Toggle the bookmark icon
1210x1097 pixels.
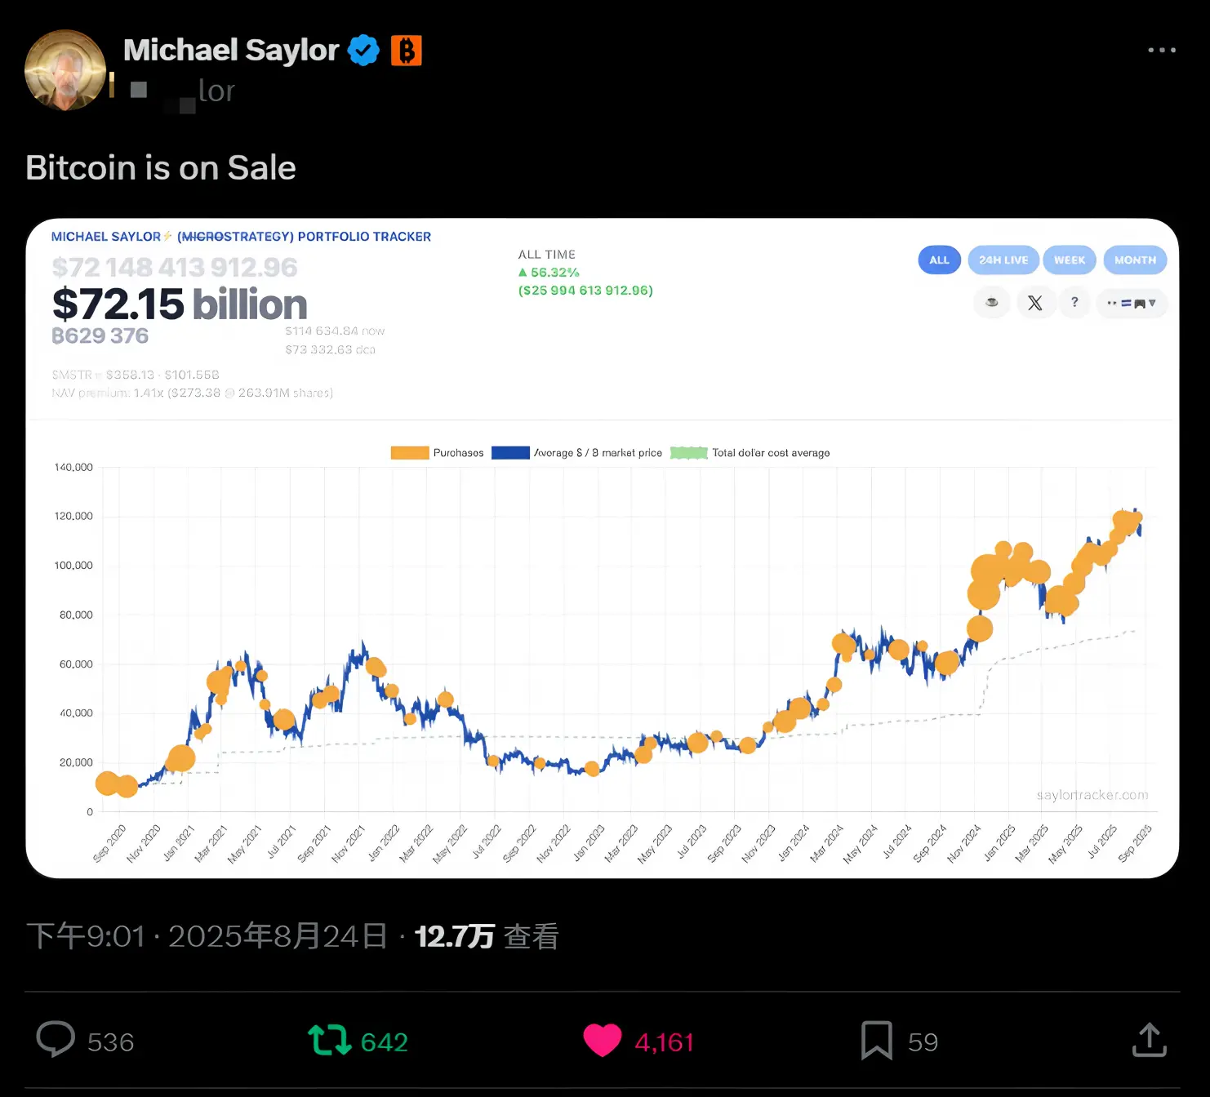tap(877, 1041)
